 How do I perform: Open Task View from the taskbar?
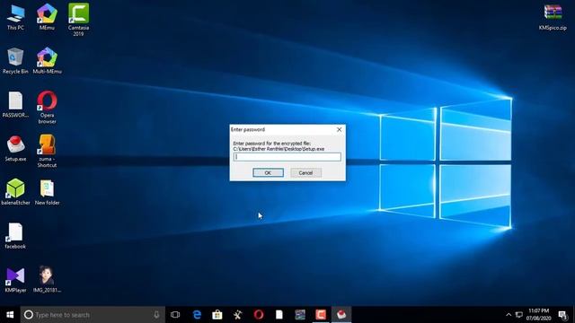175,315
